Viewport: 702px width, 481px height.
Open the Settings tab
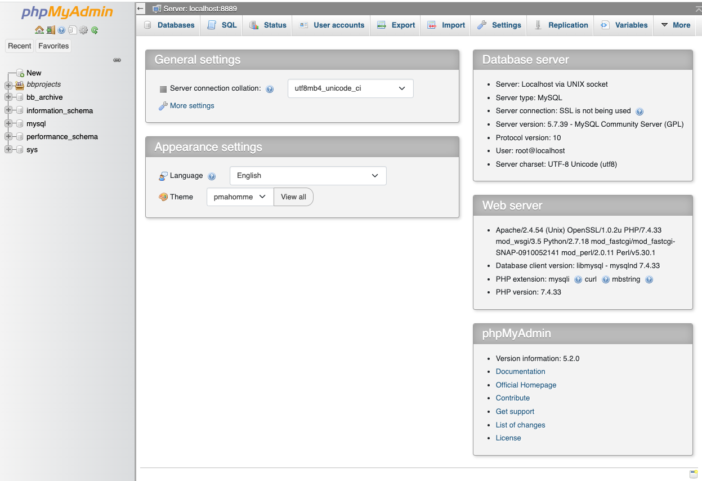point(499,25)
